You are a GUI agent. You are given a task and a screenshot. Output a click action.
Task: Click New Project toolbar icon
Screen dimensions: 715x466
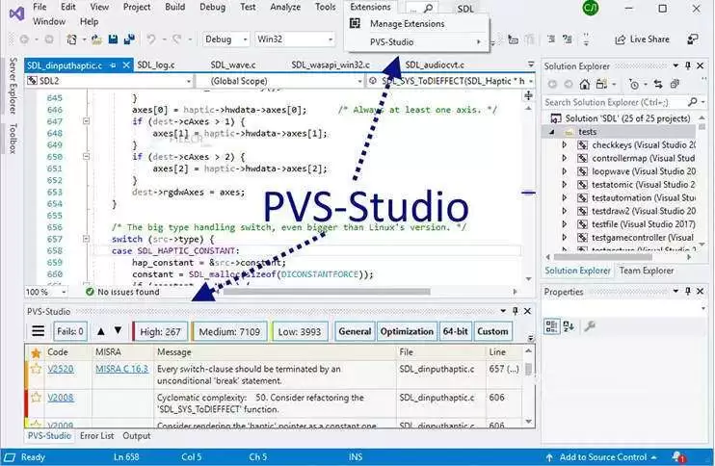pyautogui.click(x=71, y=39)
